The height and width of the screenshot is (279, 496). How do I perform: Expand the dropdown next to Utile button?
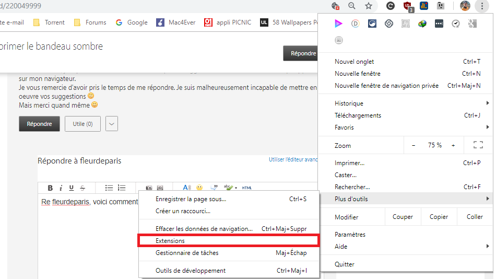(112, 124)
